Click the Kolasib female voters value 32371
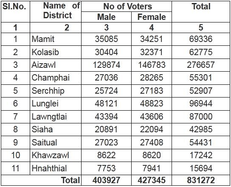The height and width of the screenshot is (187, 231). coord(152,52)
